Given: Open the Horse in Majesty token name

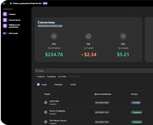Looking at the screenshot, I should point(57,111).
